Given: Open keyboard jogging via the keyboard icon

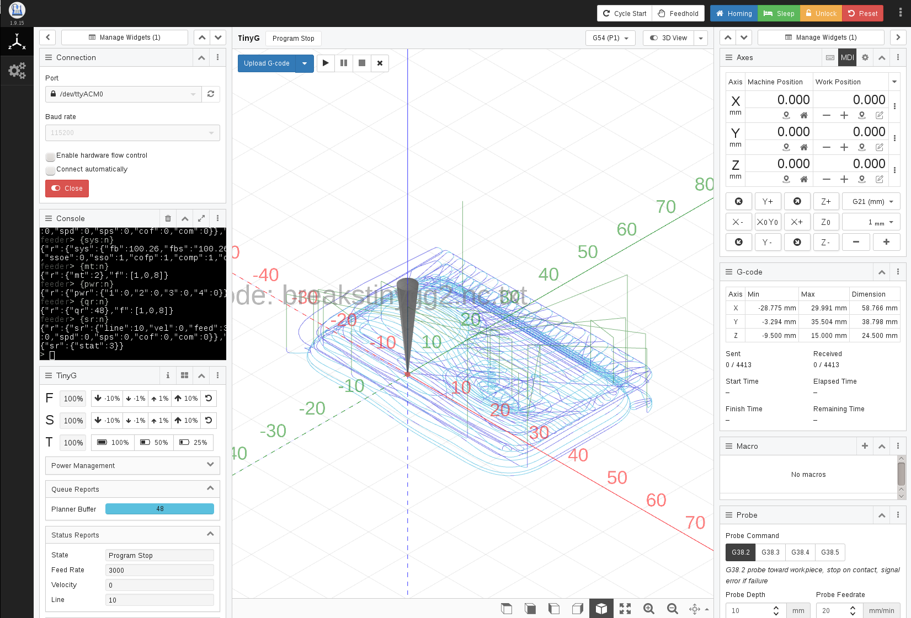Looking at the screenshot, I should point(830,57).
